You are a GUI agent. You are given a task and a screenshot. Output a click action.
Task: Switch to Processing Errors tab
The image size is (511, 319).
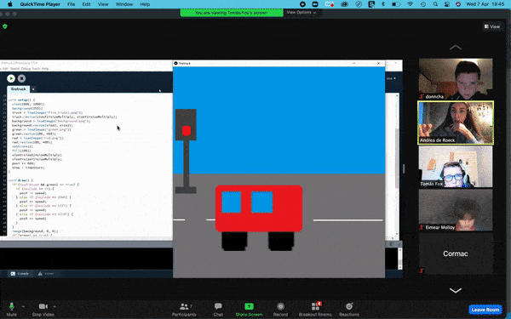coord(46,273)
